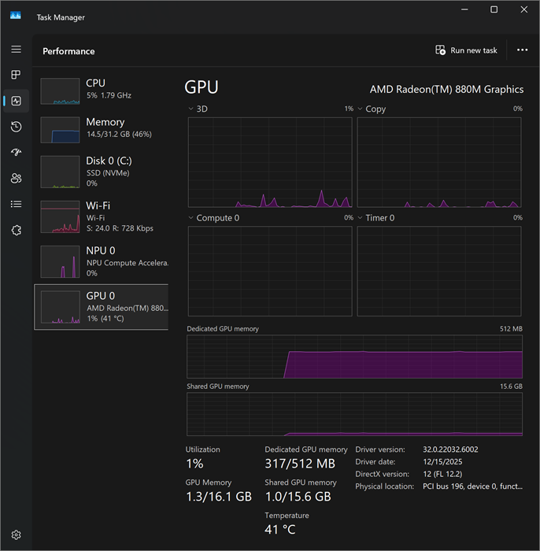Viewport: 540px width, 551px height.
Task: Open Task Manager settings gear
Action: 17,534
